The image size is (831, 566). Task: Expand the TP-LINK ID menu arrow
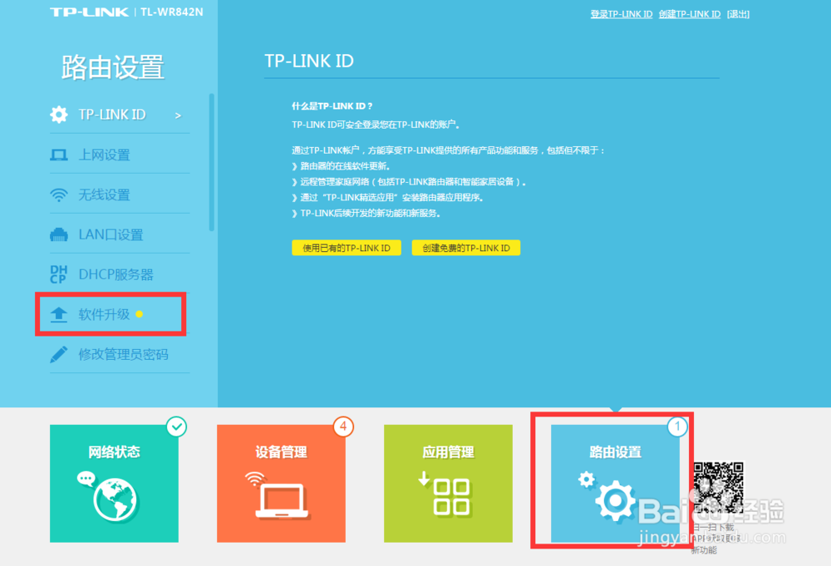(x=178, y=115)
